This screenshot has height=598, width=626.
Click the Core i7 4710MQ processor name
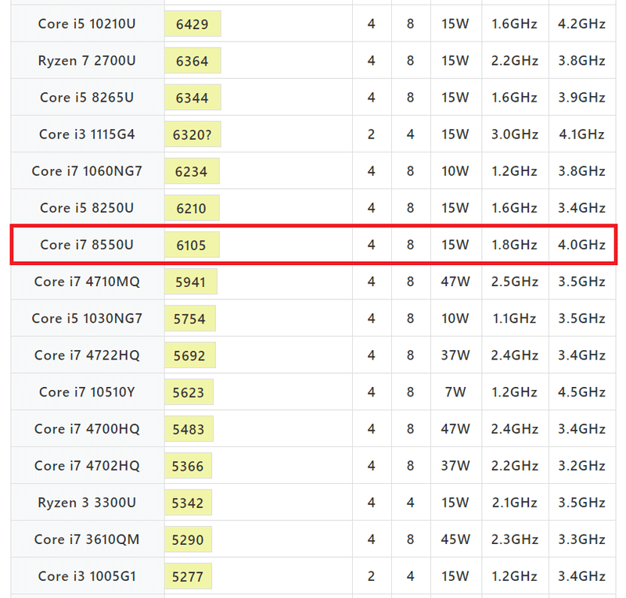click(87, 281)
